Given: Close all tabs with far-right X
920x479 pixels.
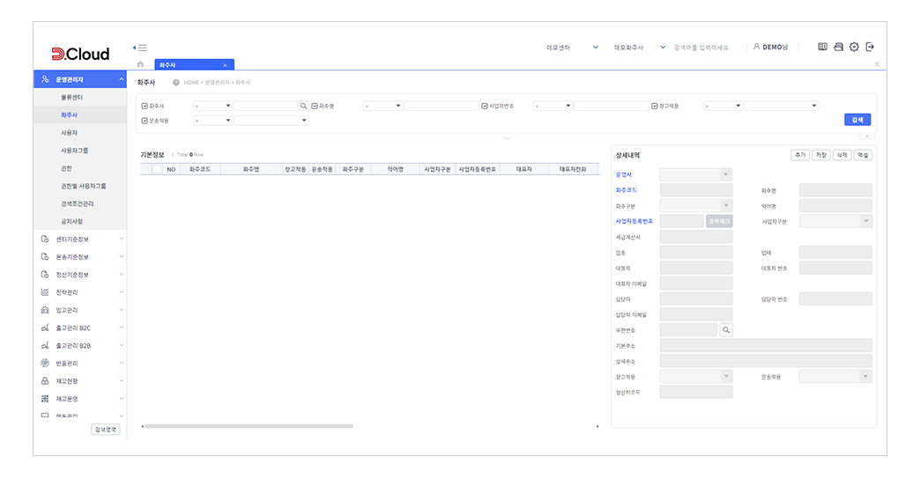Looking at the screenshot, I should pyautogui.click(x=877, y=64).
